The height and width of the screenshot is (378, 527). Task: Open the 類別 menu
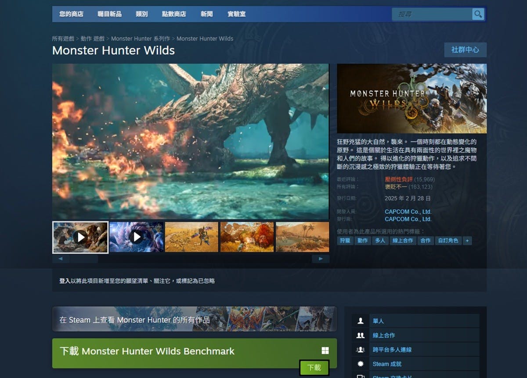tap(142, 14)
